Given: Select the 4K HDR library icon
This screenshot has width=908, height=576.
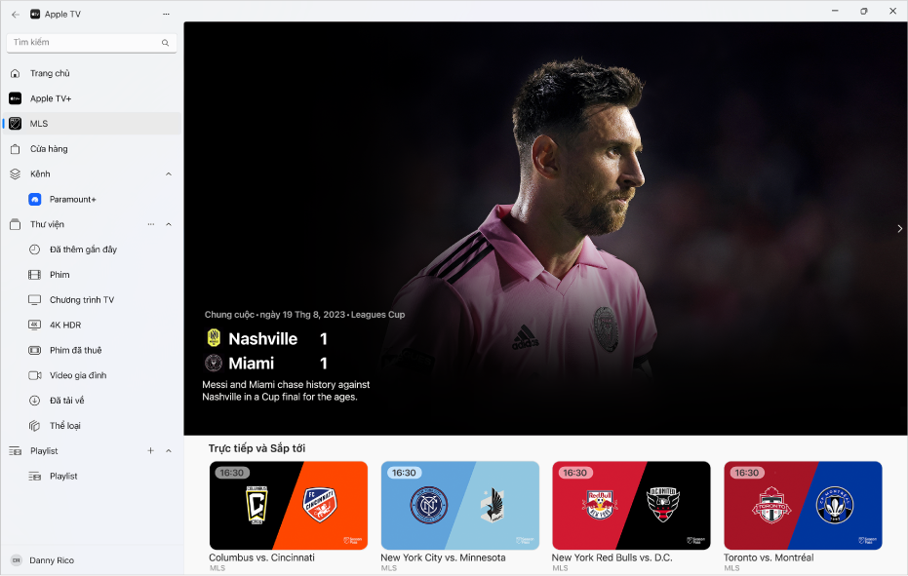Looking at the screenshot, I should pos(35,325).
